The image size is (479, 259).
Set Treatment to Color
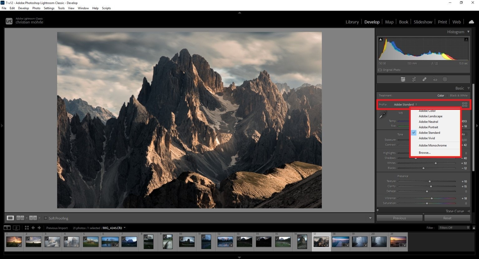coord(441,95)
